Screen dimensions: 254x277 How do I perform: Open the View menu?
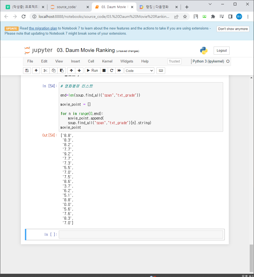point(59,61)
